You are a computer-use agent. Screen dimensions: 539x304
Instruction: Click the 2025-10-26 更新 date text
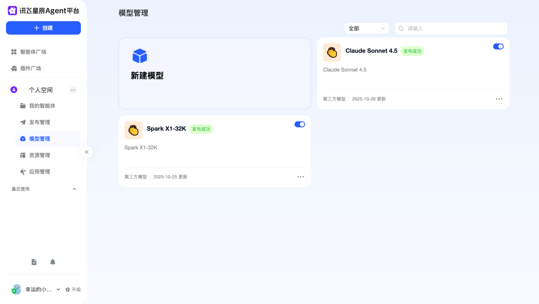[369, 99]
